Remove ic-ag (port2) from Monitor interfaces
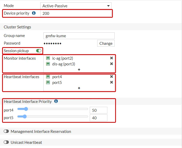Screen dimensions: 182x148 point(112,58)
